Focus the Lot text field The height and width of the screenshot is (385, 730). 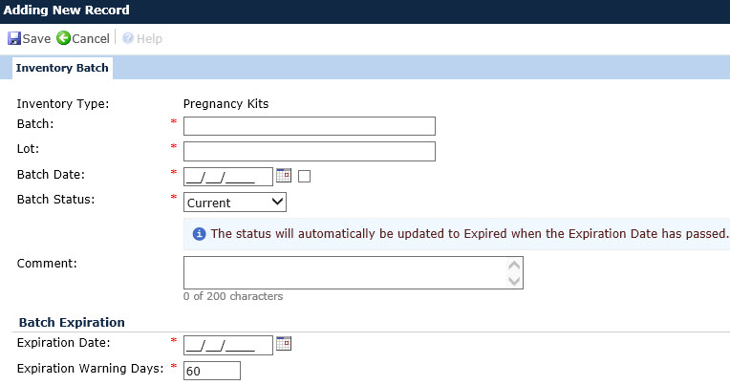click(x=309, y=151)
